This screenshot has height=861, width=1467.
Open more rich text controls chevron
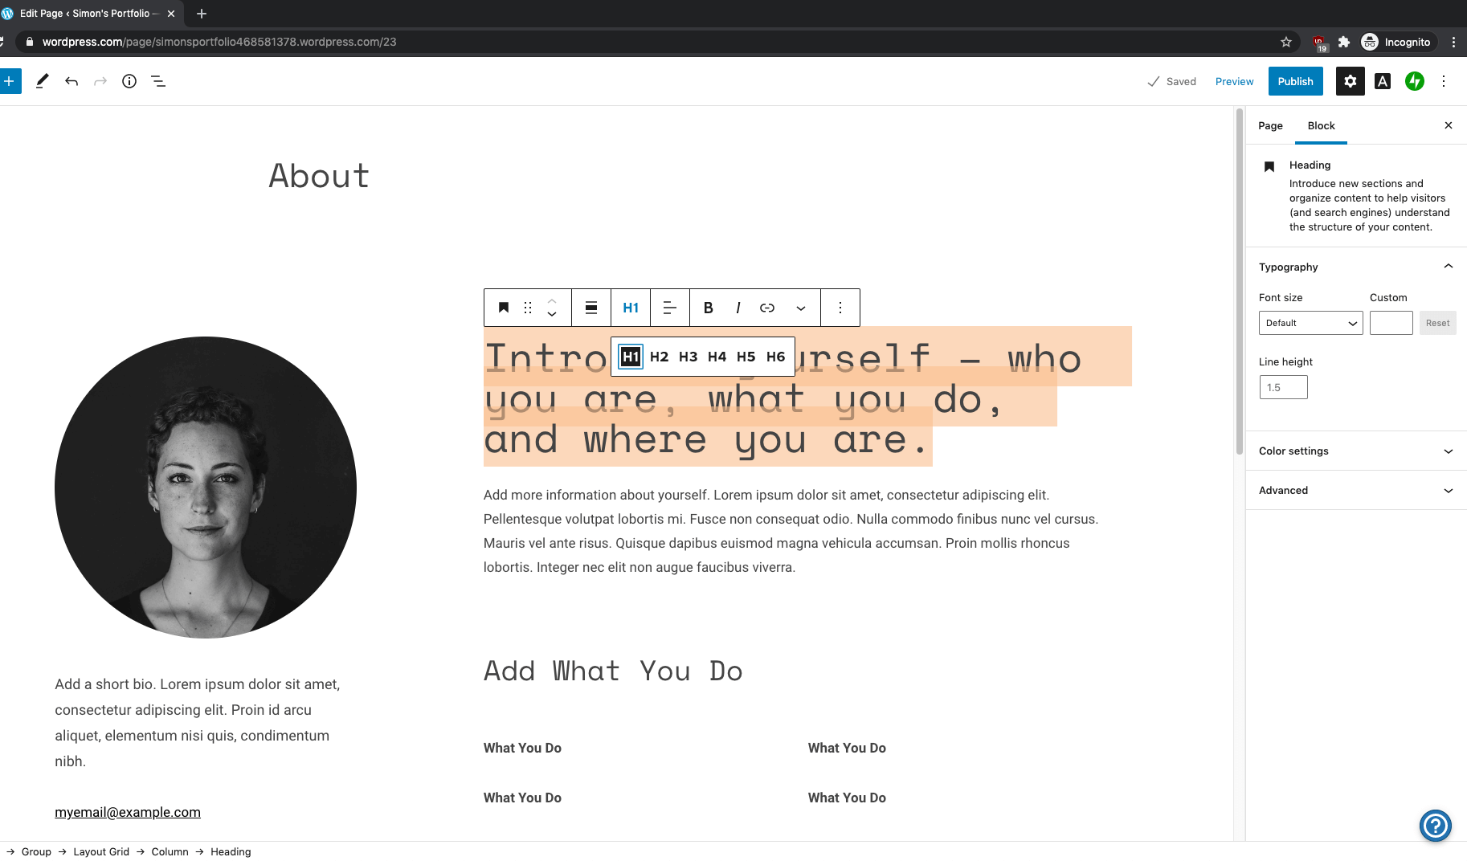point(801,308)
